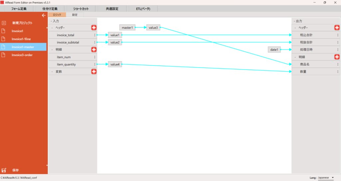Click the save disk icon
Image resolution: width=341 pixels, height=181 pixels.
tap(4, 170)
